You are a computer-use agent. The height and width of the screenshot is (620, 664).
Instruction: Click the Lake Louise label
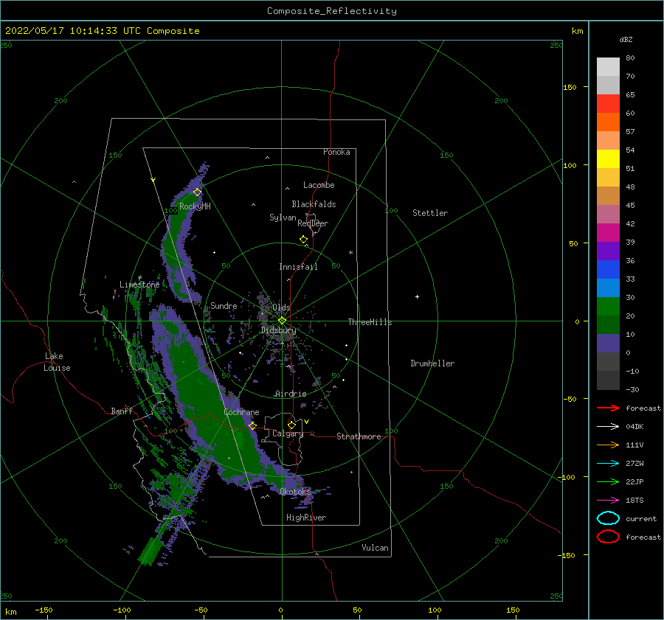click(x=57, y=362)
